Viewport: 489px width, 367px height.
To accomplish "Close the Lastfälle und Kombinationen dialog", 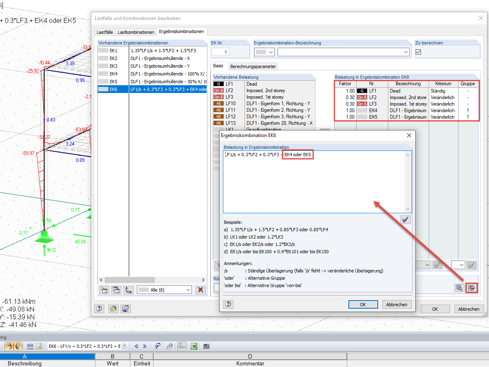I will (x=480, y=18).
